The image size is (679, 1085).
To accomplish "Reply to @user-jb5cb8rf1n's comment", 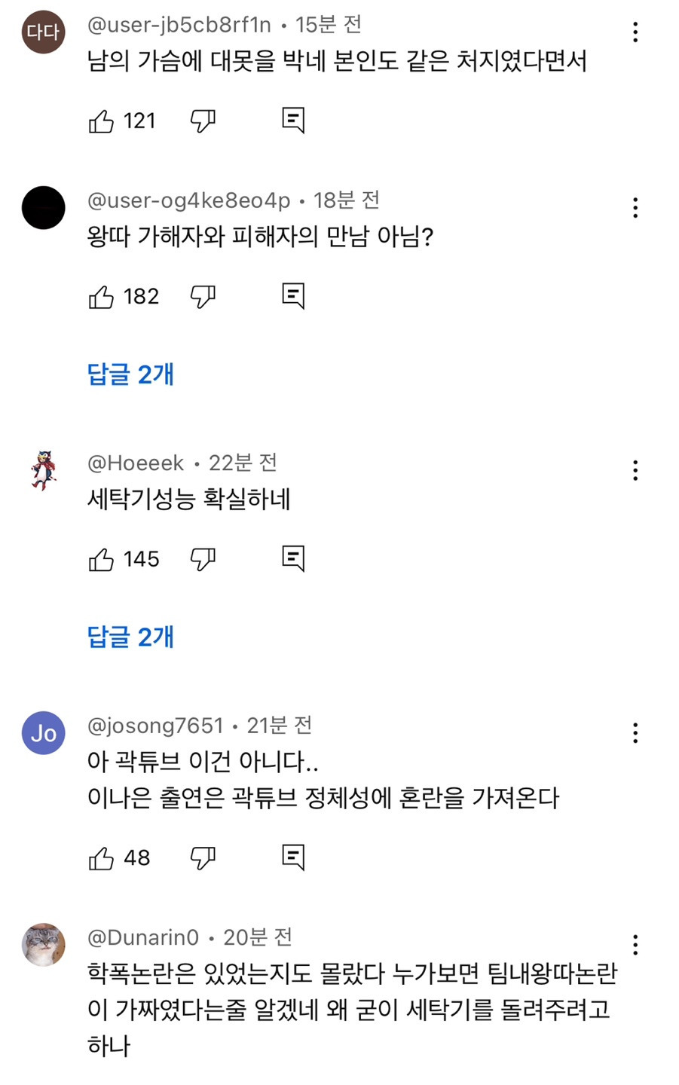I will click(292, 121).
